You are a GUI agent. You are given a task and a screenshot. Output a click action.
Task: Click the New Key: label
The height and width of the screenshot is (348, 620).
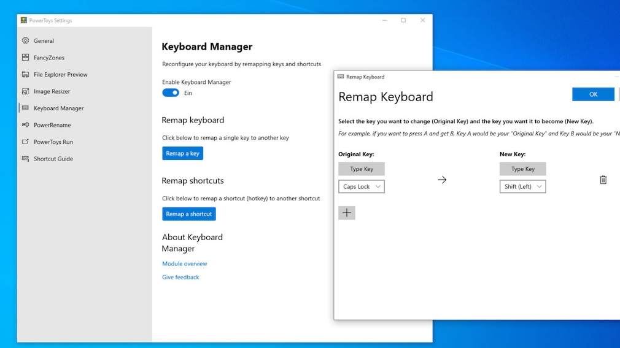(513, 154)
